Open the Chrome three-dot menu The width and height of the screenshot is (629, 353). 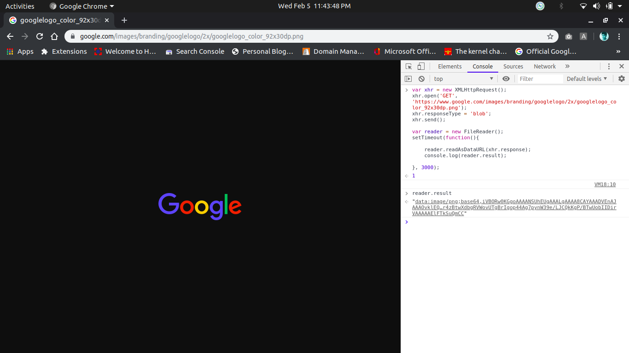(x=618, y=36)
